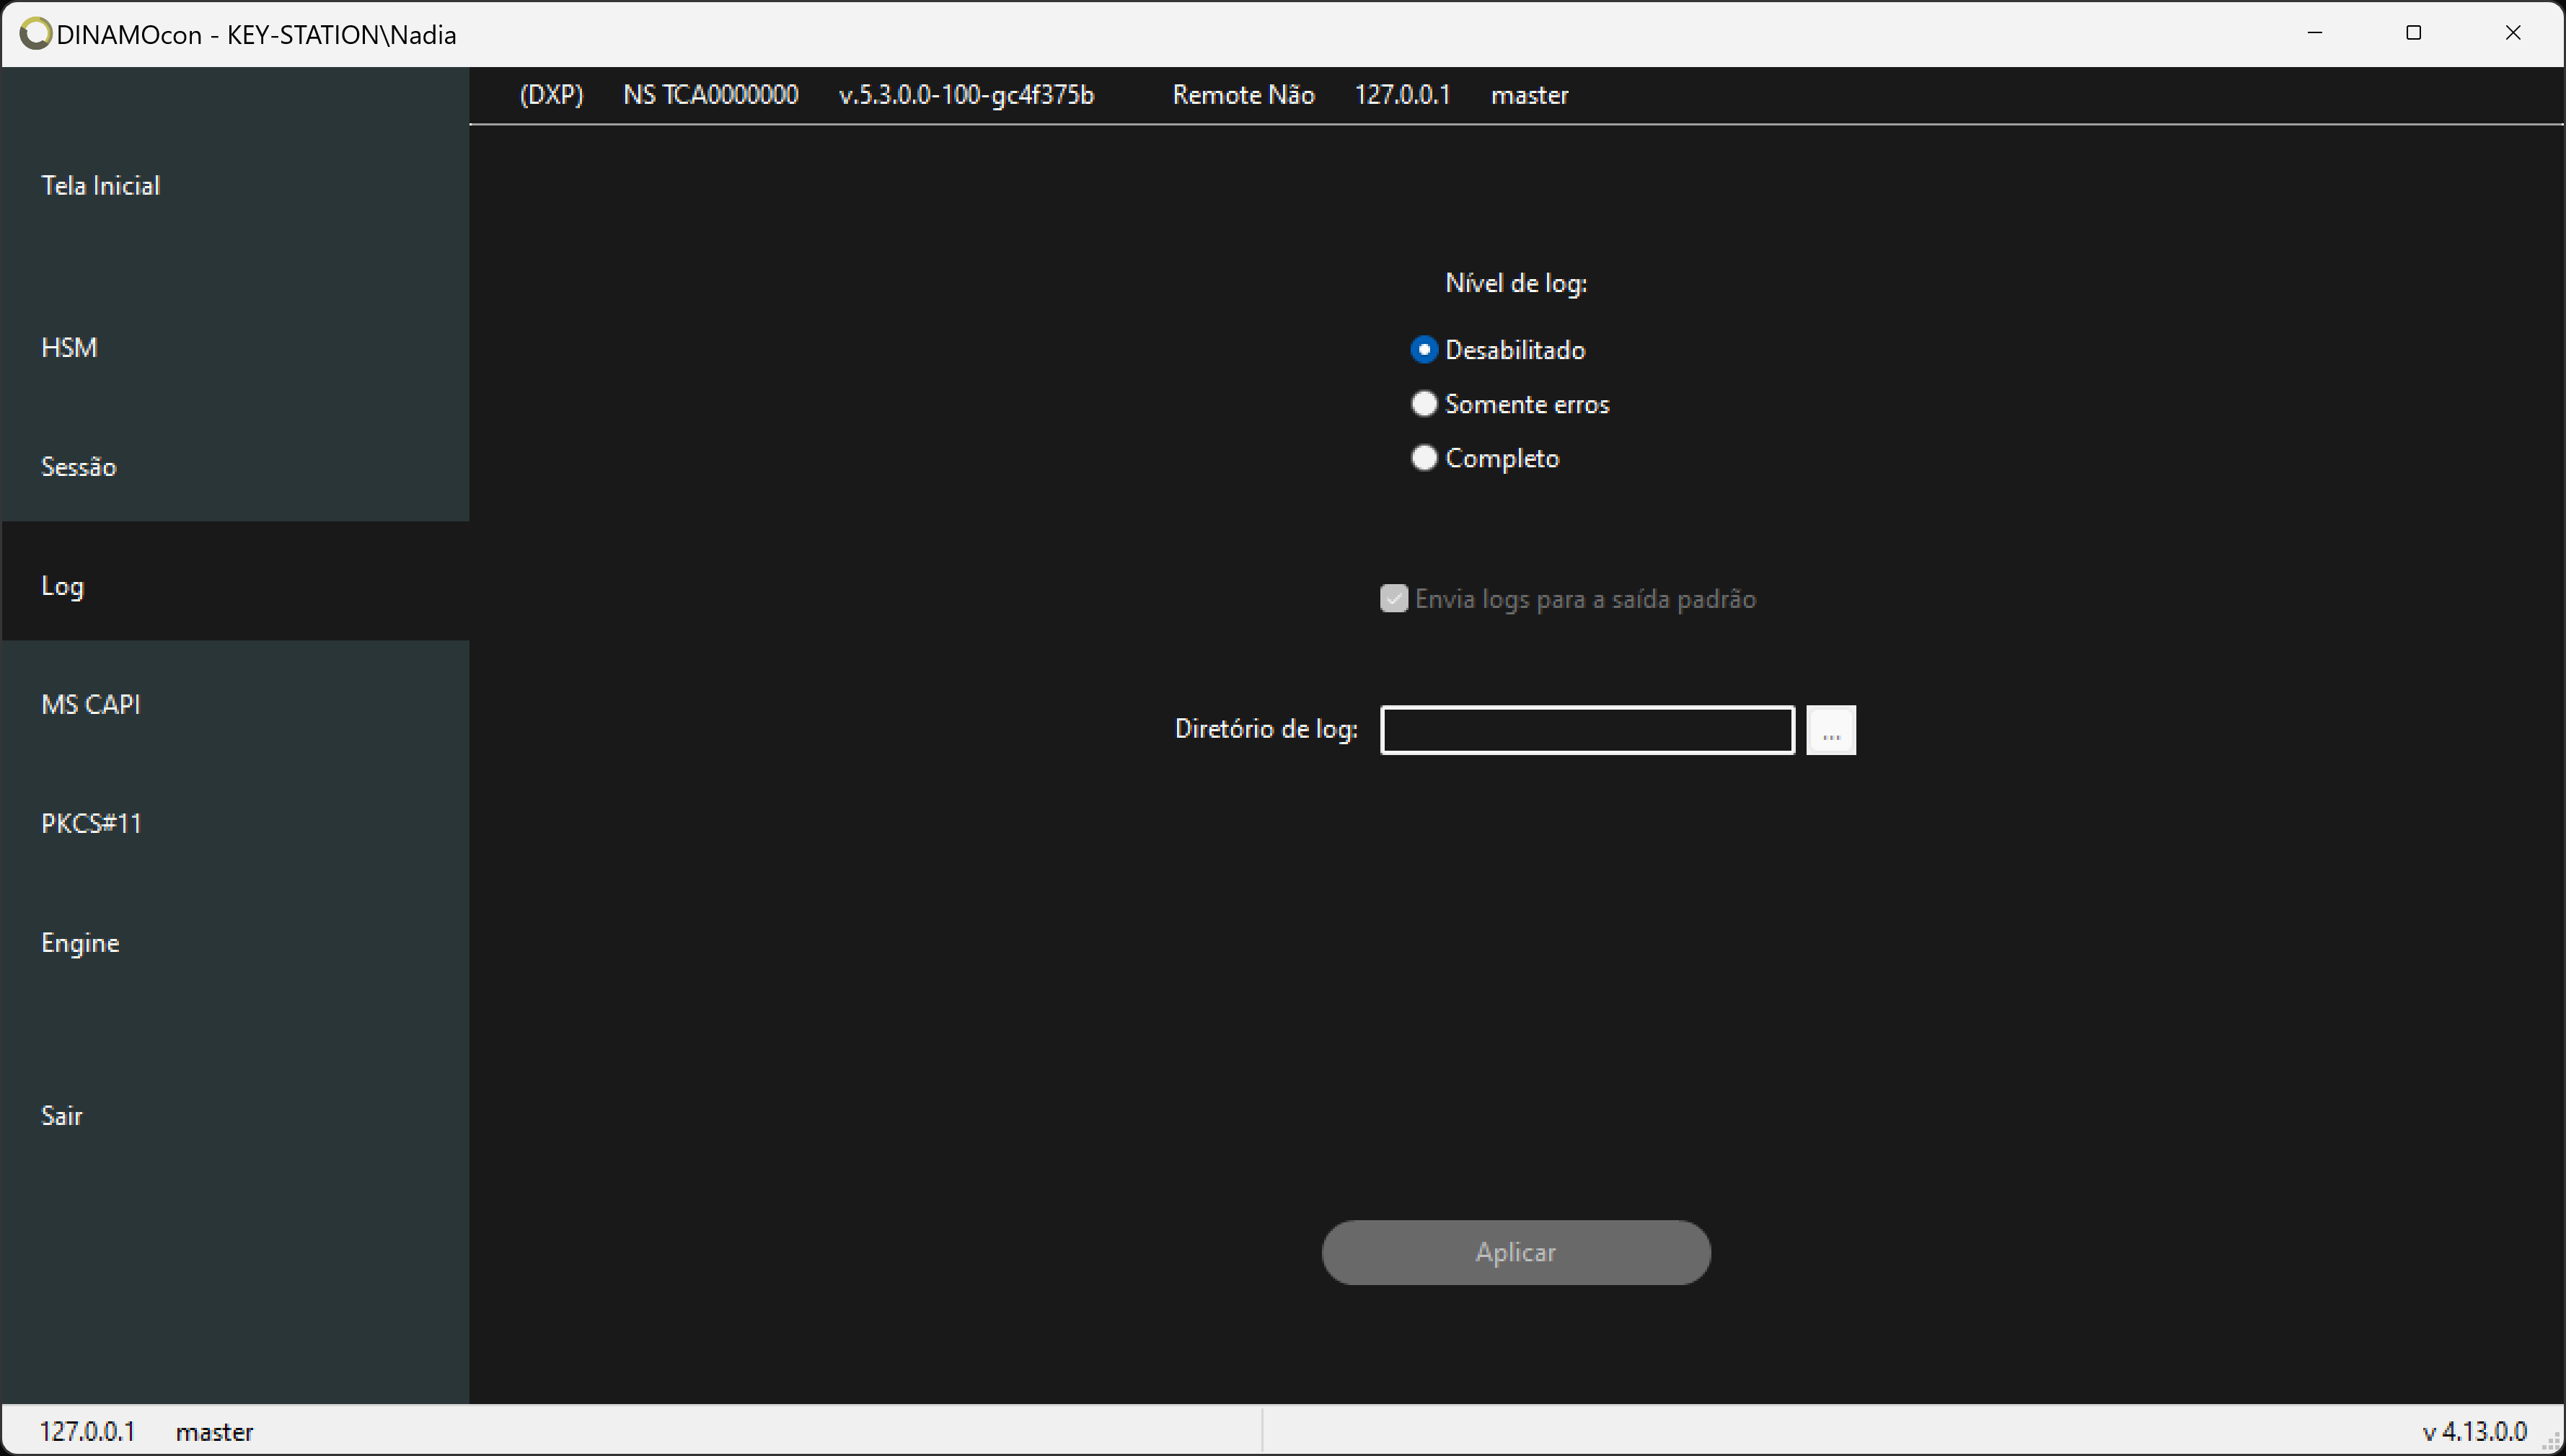
Task: Open the MS CAPI section
Action: (x=235, y=704)
